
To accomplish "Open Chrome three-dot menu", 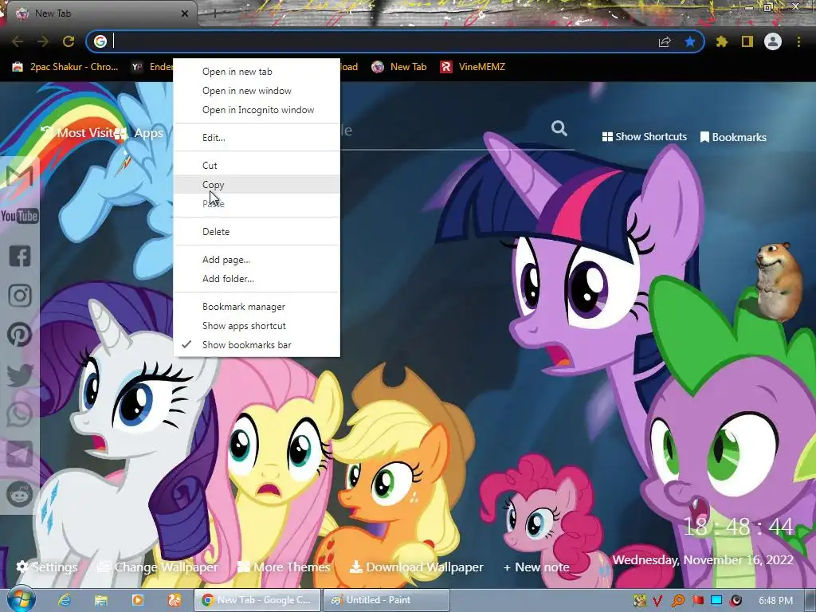I will tap(798, 41).
